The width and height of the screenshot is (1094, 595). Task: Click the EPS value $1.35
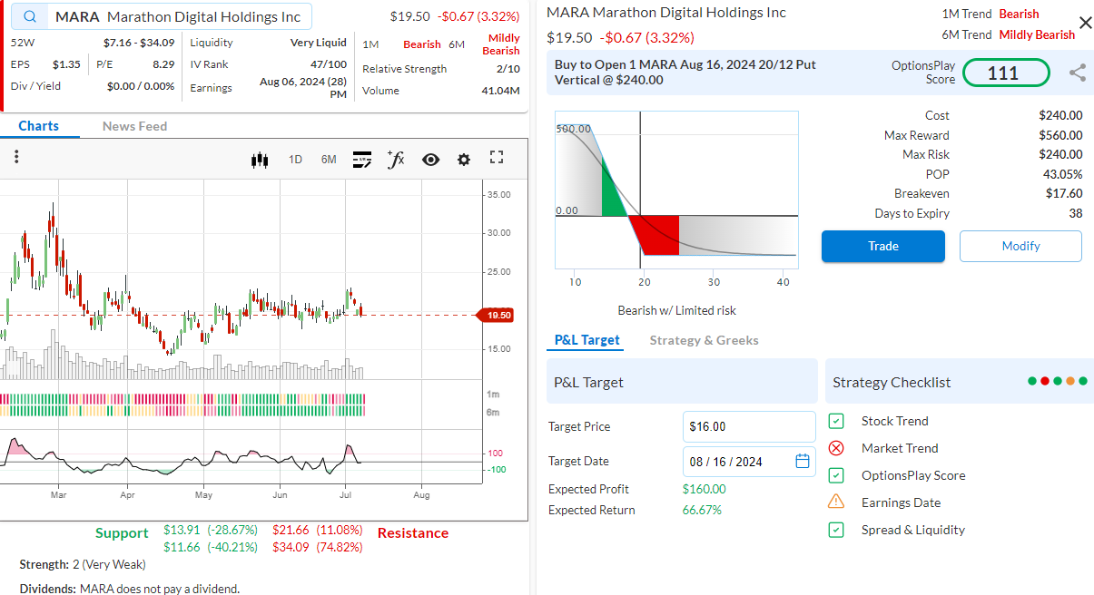click(66, 64)
